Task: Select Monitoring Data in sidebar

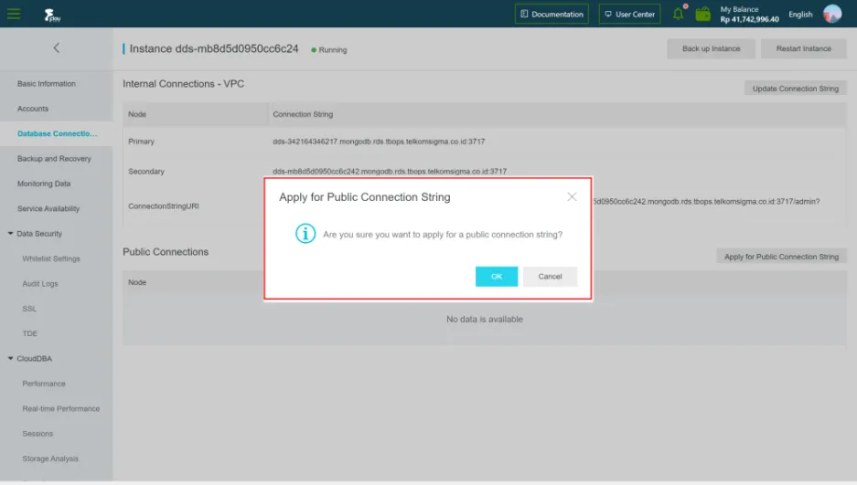Action: pyautogui.click(x=44, y=184)
